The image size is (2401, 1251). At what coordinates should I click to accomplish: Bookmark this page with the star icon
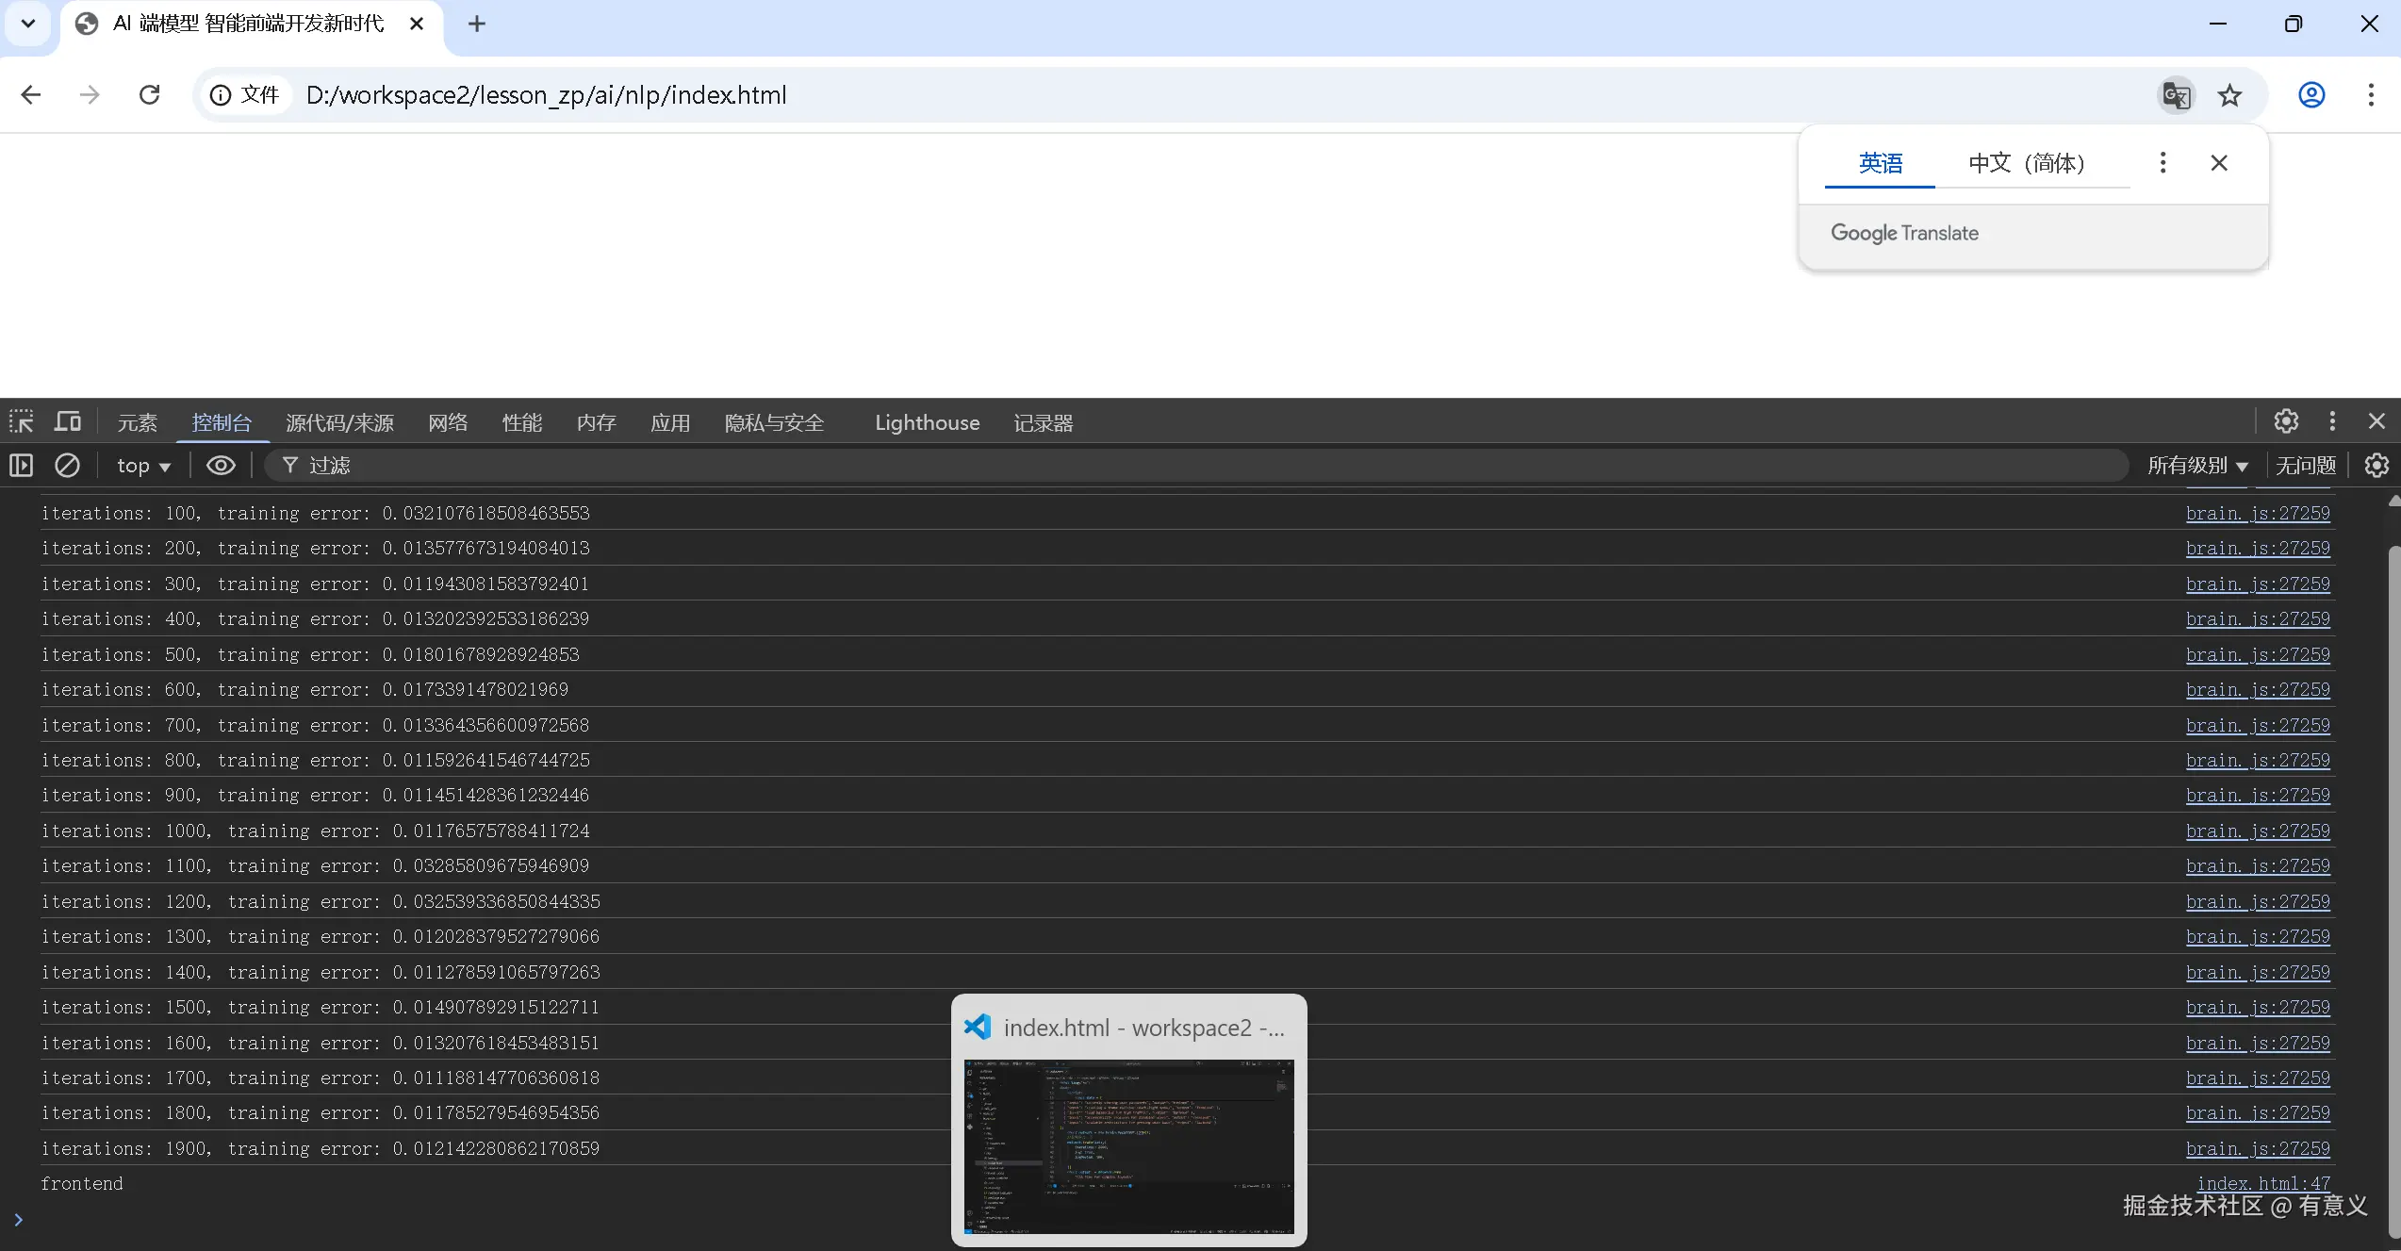2229,95
